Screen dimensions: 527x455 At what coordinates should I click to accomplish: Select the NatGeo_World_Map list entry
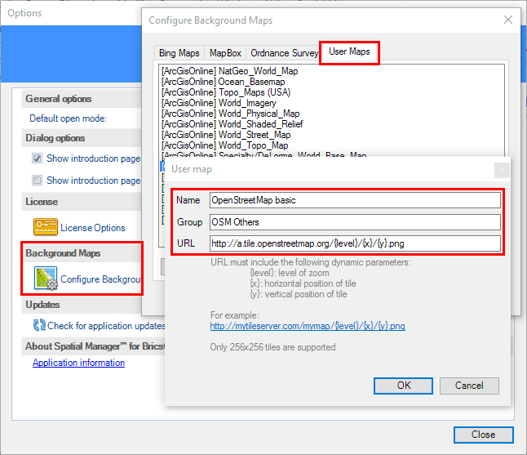[229, 71]
